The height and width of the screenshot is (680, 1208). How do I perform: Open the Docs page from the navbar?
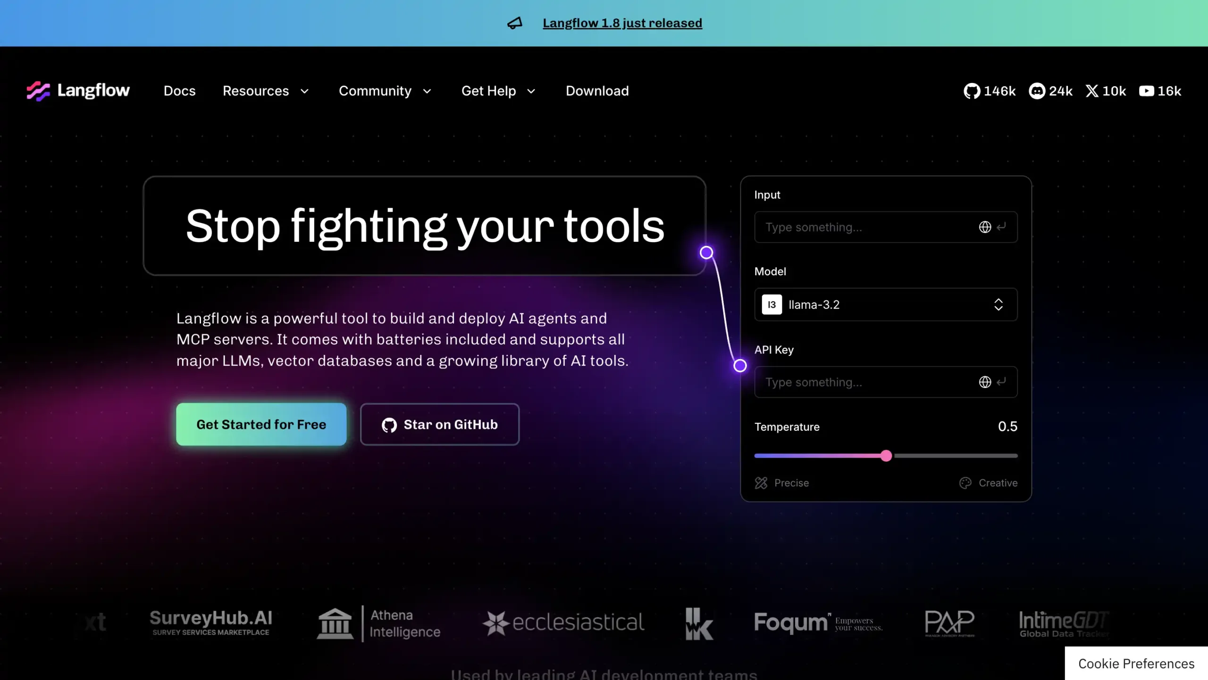point(180,90)
